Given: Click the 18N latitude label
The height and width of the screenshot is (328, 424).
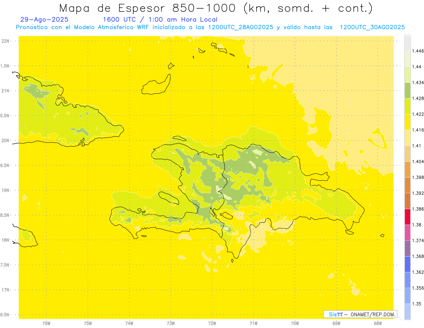Looking at the screenshot, I should point(6,240).
